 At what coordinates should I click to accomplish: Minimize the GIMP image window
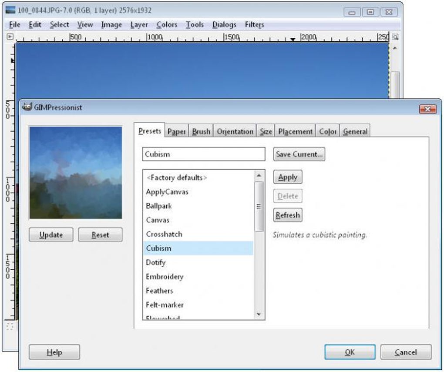click(352, 12)
